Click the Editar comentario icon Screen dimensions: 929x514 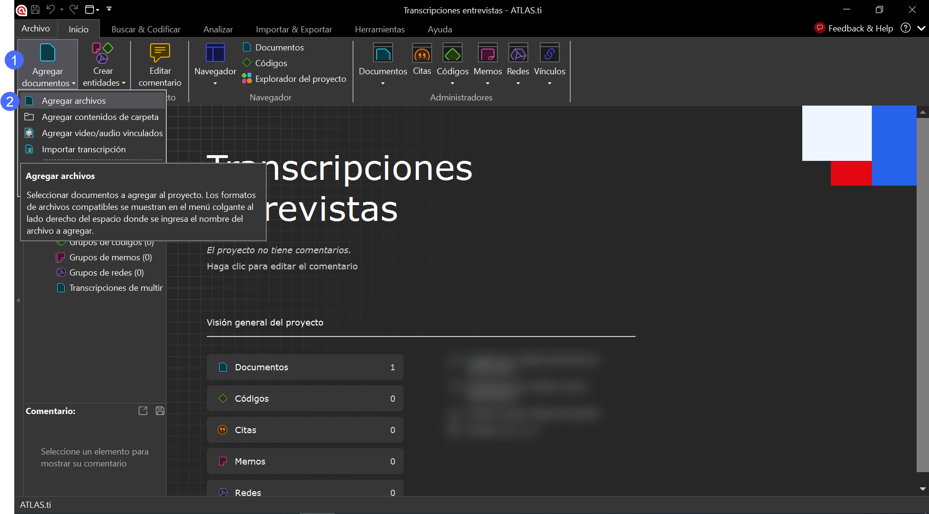[x=160, y=53]
